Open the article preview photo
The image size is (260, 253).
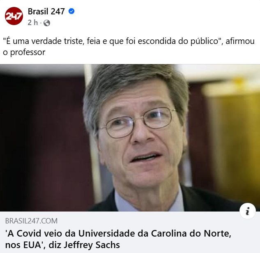[x=130, y=138]
